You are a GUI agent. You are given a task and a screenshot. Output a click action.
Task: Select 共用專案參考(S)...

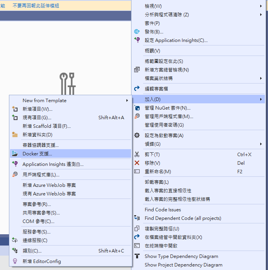coord(70,213)
